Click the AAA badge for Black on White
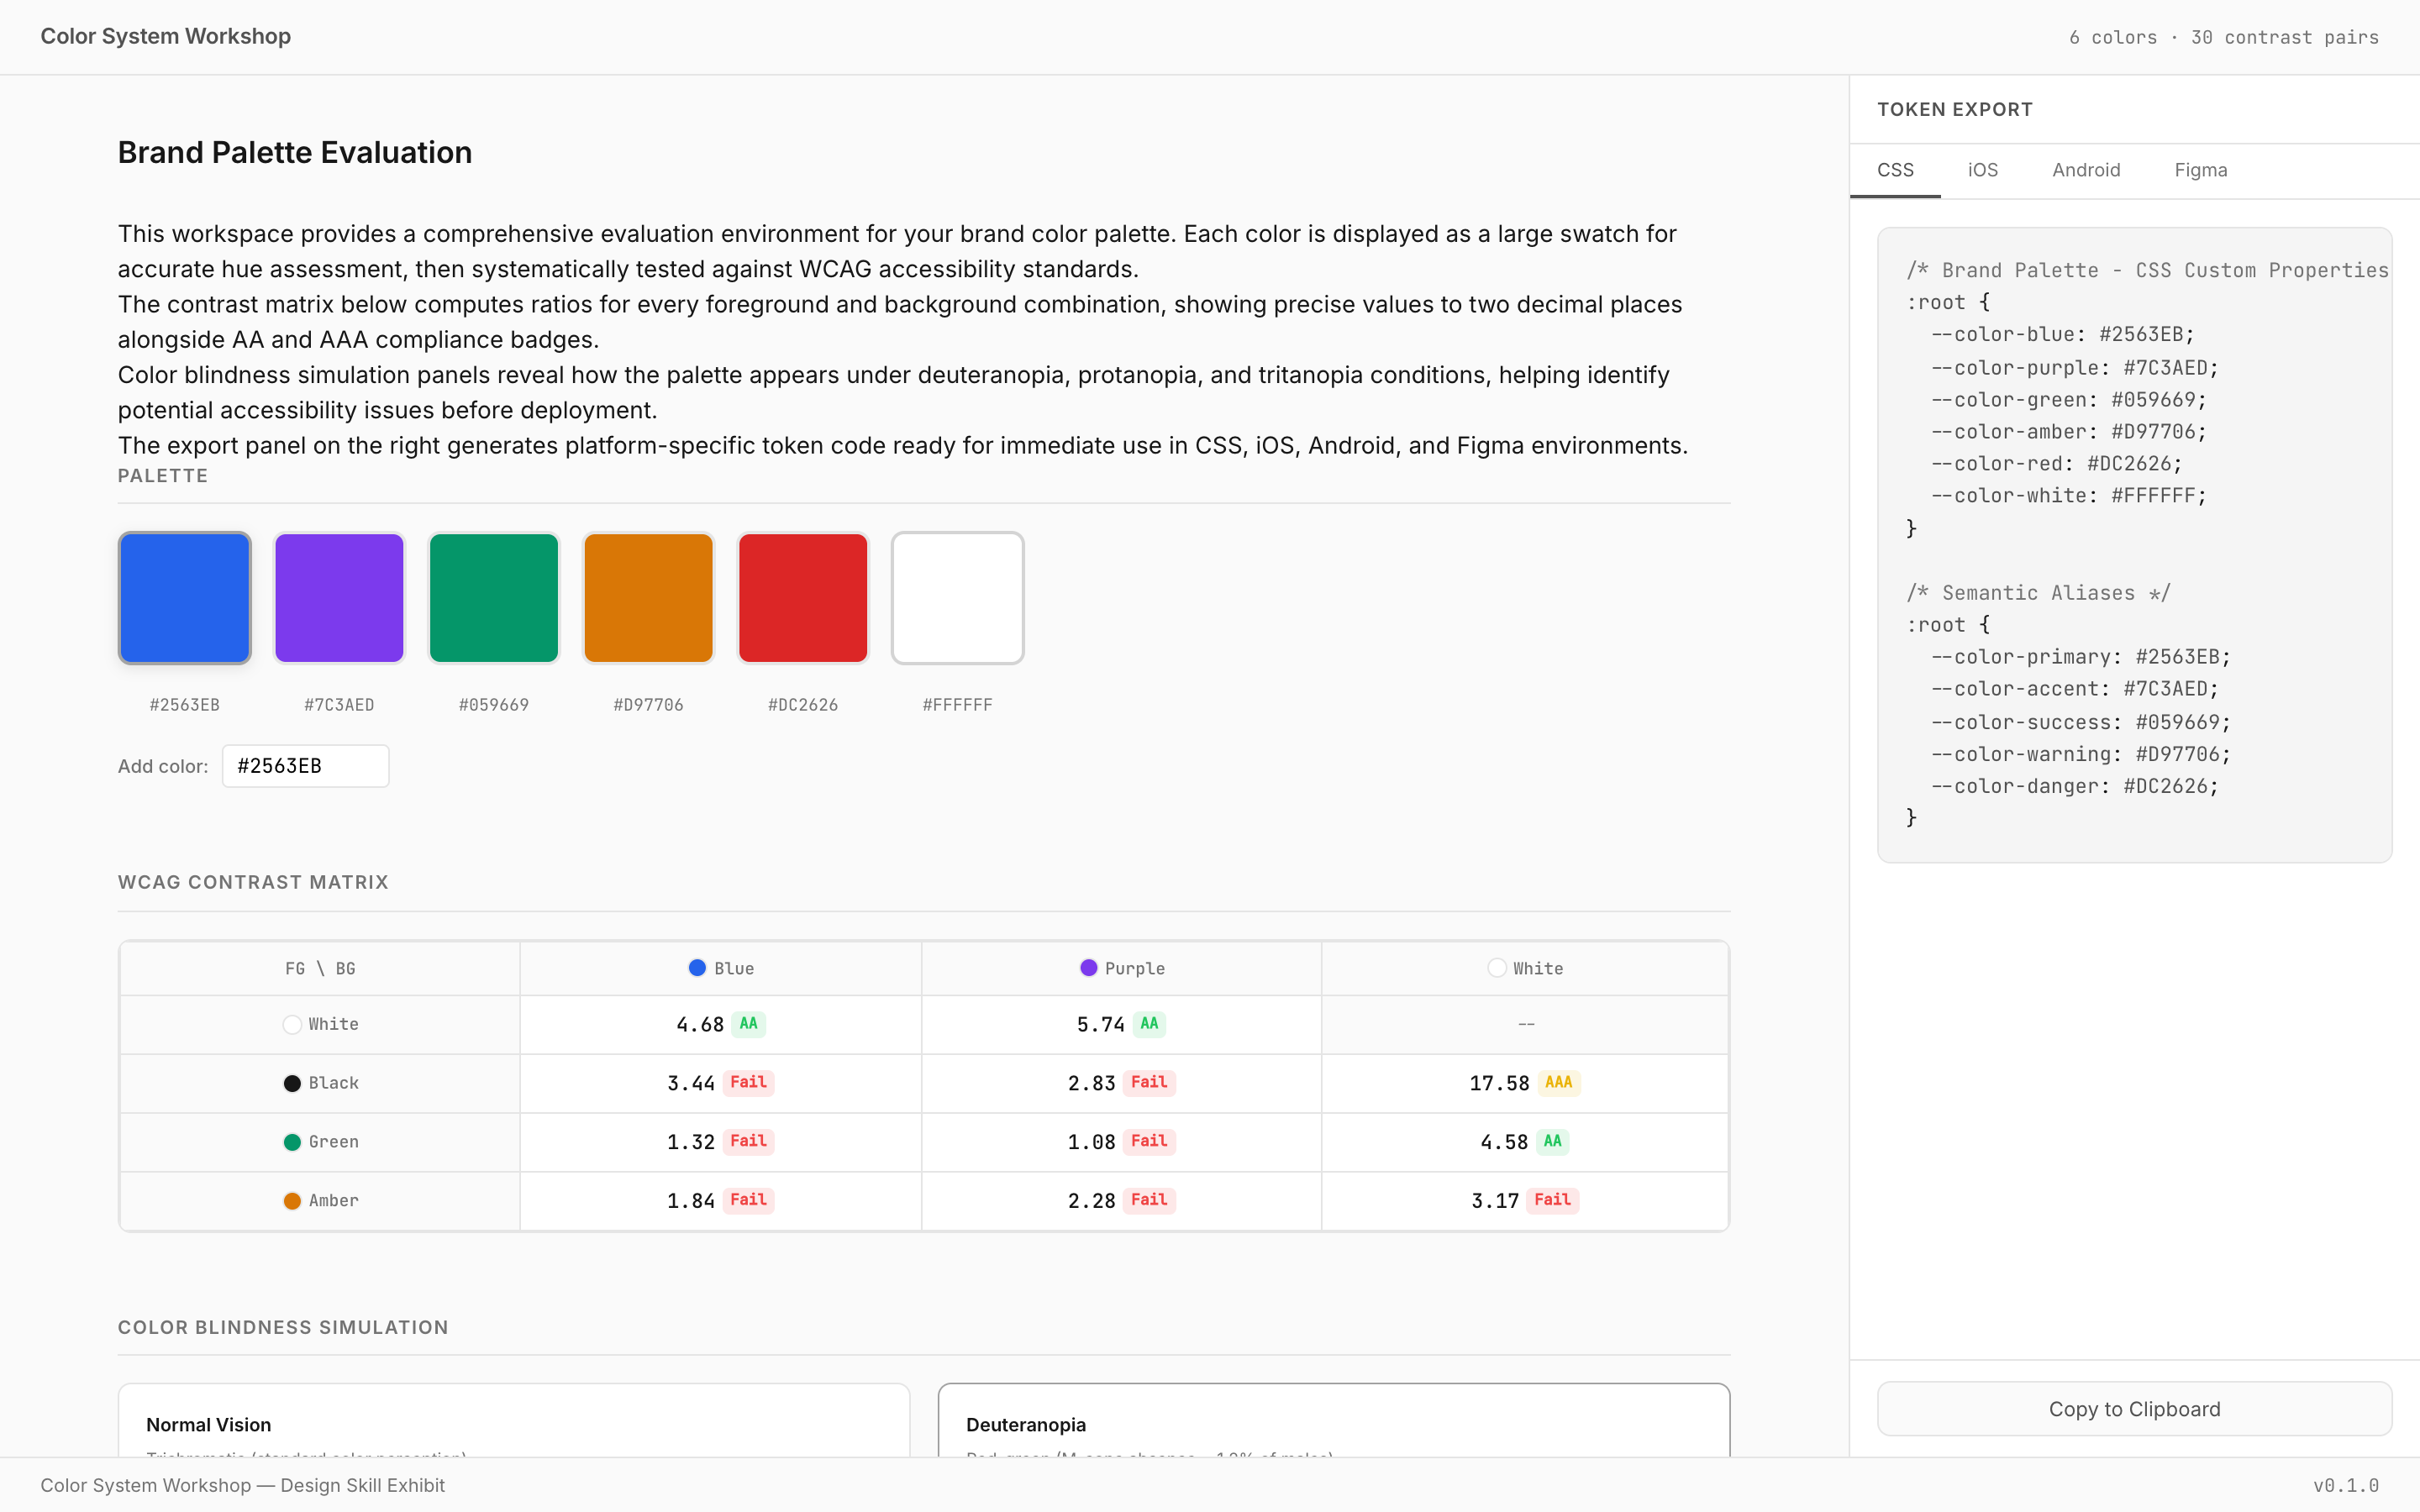This screenshot has height=1512, width=2420. (1558, 1082)
